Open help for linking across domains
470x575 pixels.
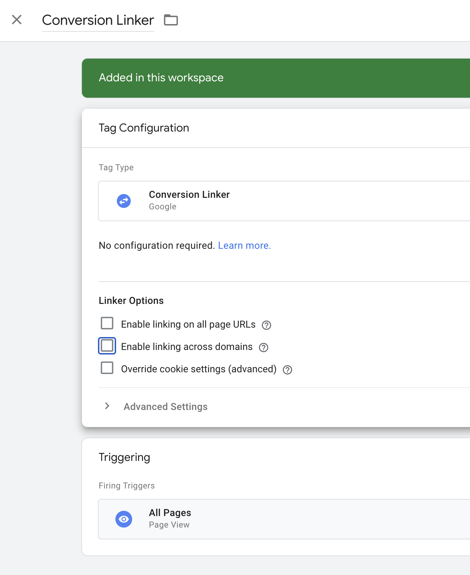264,348
